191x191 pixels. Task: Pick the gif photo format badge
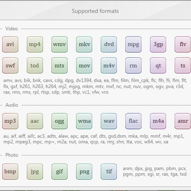coord(59,172)
